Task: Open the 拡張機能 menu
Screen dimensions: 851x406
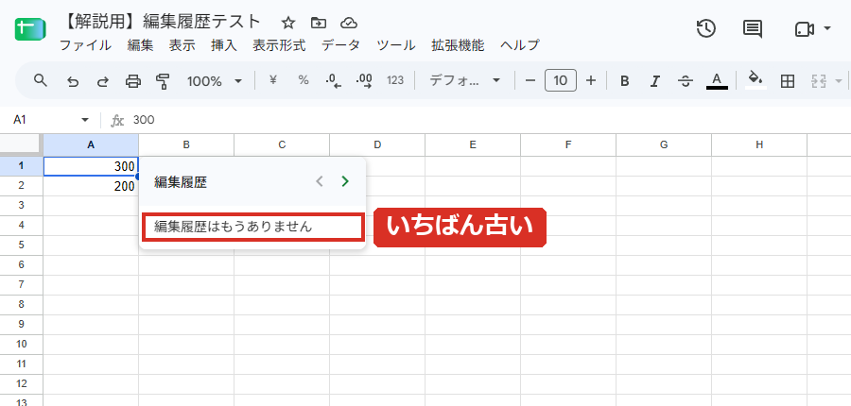Action: (x=458, y=45)
